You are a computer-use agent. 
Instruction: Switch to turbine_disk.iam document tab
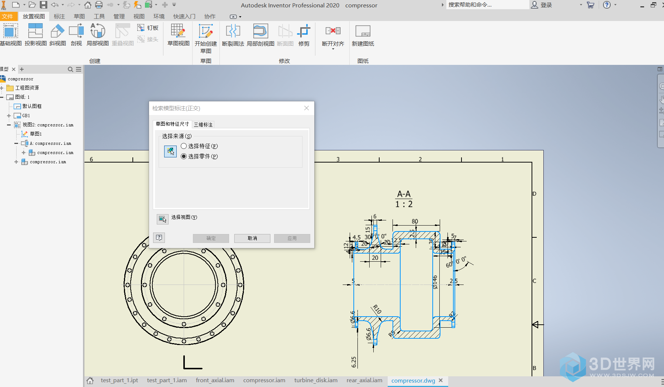tap(316, 380)
